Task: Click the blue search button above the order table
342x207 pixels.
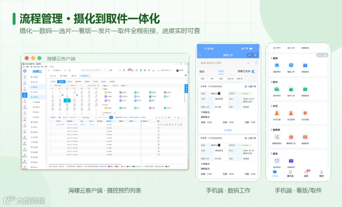Action: (111, 117)
